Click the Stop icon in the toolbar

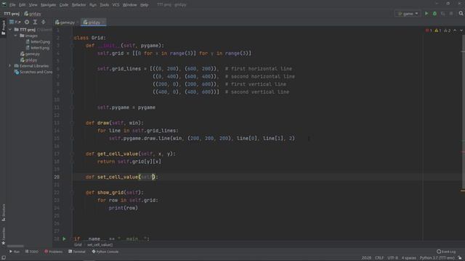click(x=451, y=14)
